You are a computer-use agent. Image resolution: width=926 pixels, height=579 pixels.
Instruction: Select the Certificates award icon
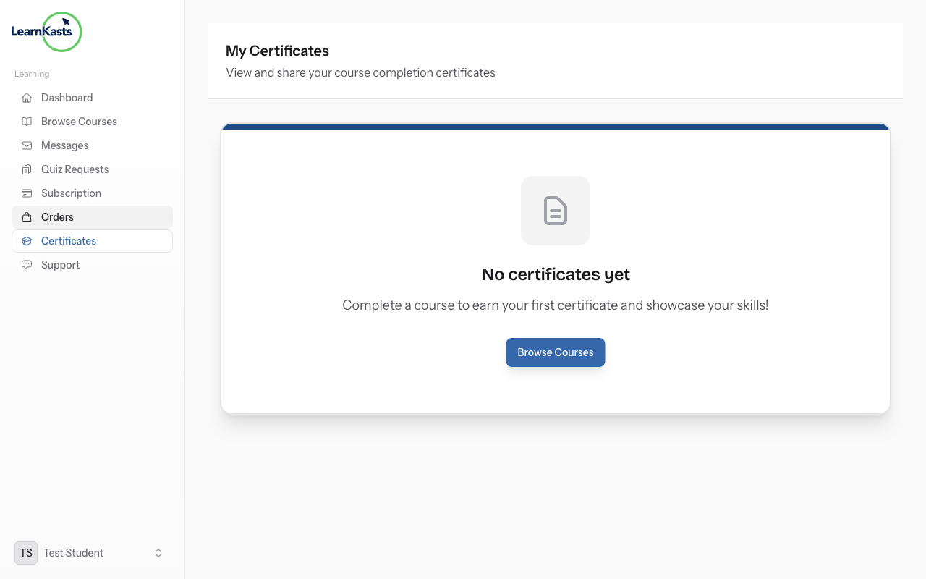(26, 240)
